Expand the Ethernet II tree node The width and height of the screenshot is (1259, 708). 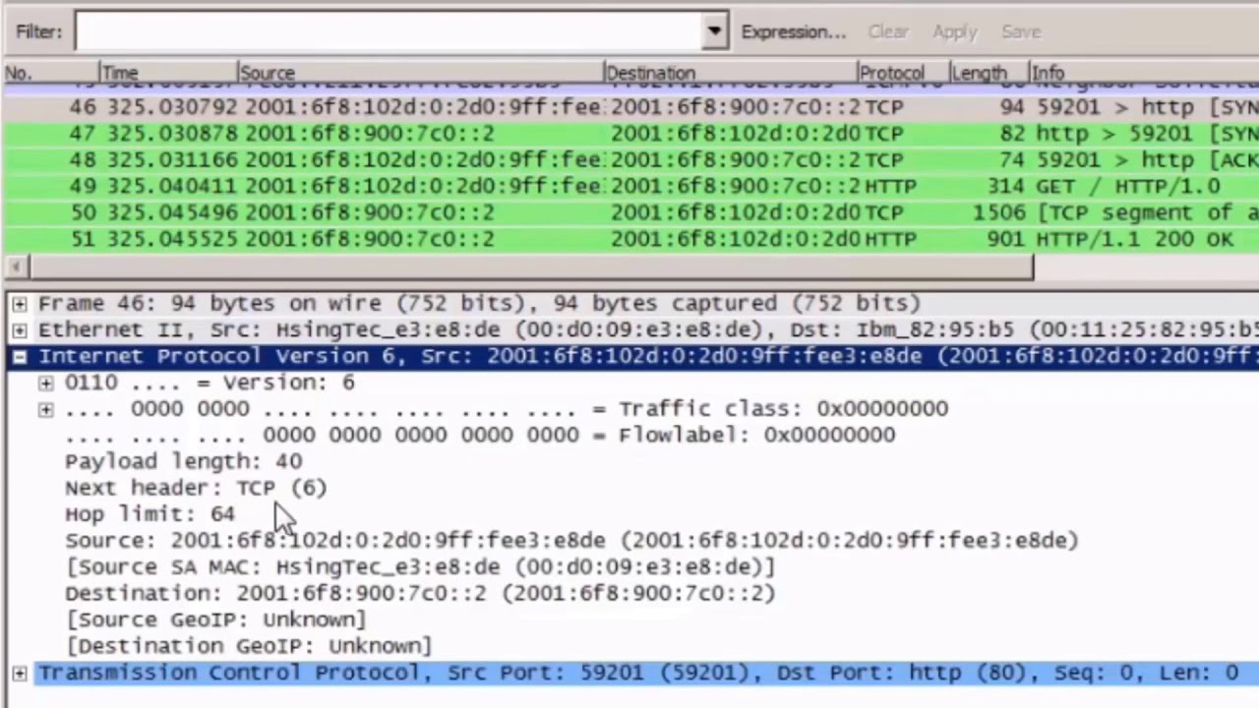[x=19, y=330]
